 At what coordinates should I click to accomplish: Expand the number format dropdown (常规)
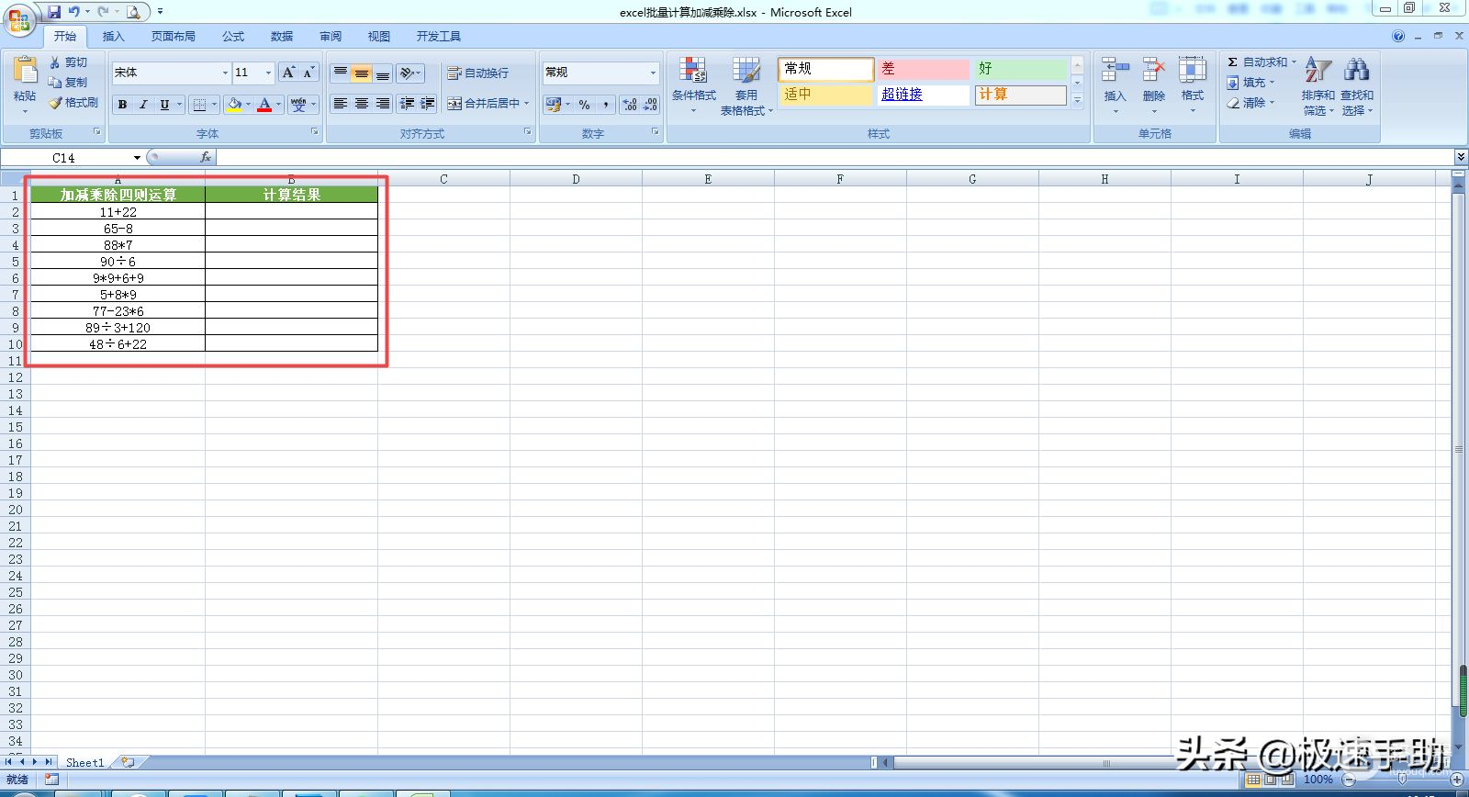tap(653, 73)
